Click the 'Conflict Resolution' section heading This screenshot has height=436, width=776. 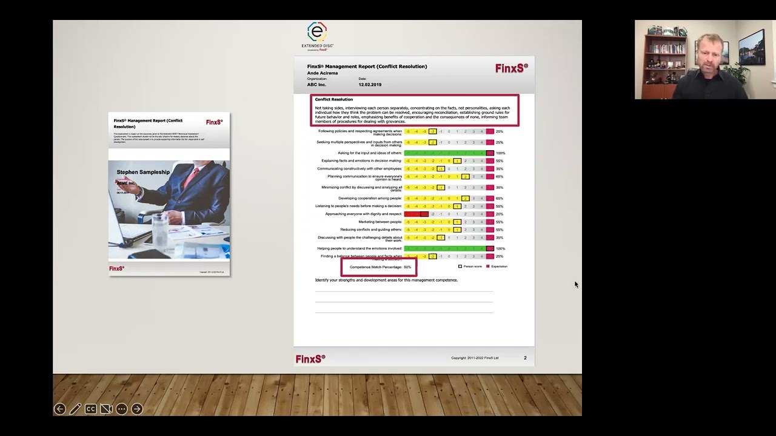coord(333,99)
